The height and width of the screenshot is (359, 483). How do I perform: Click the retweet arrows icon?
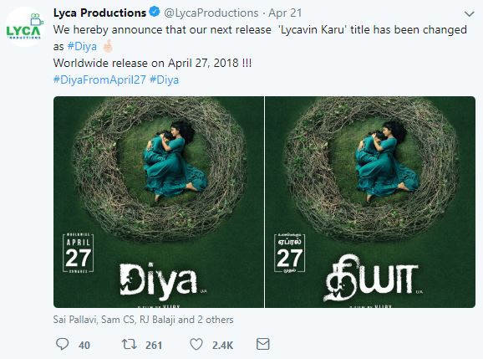129,344
